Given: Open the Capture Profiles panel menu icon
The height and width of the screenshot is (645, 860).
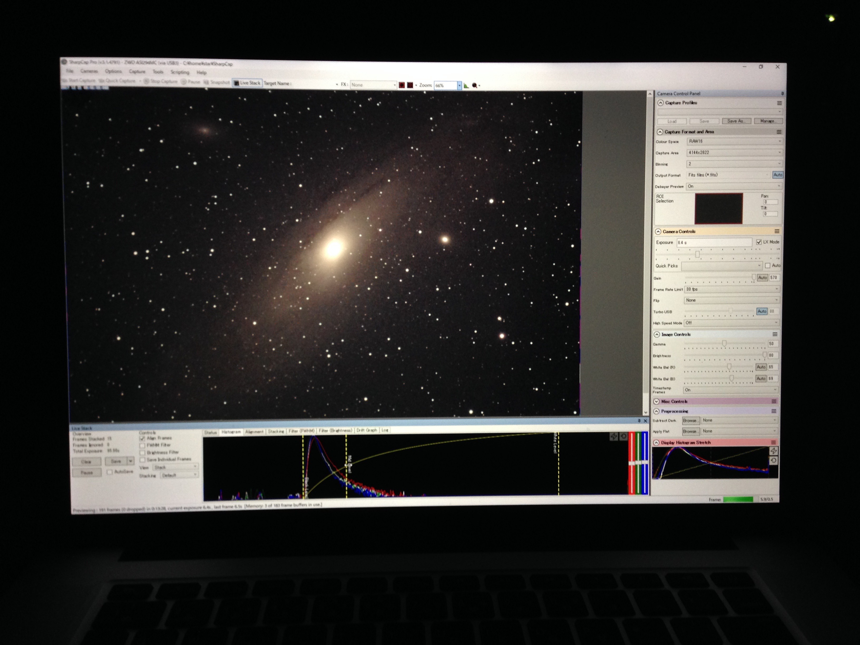Looking at the screenshot, I should (x=779, y=103).
